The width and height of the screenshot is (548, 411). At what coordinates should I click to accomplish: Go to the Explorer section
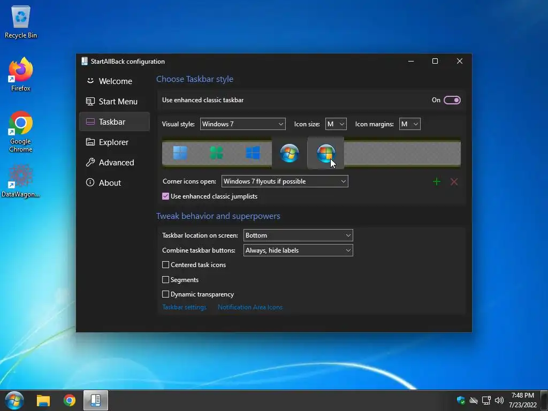[115, 142]
